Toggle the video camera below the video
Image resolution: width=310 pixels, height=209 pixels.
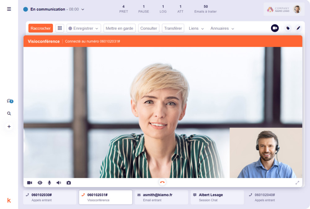pyautogui.click(x=29, y=183)
